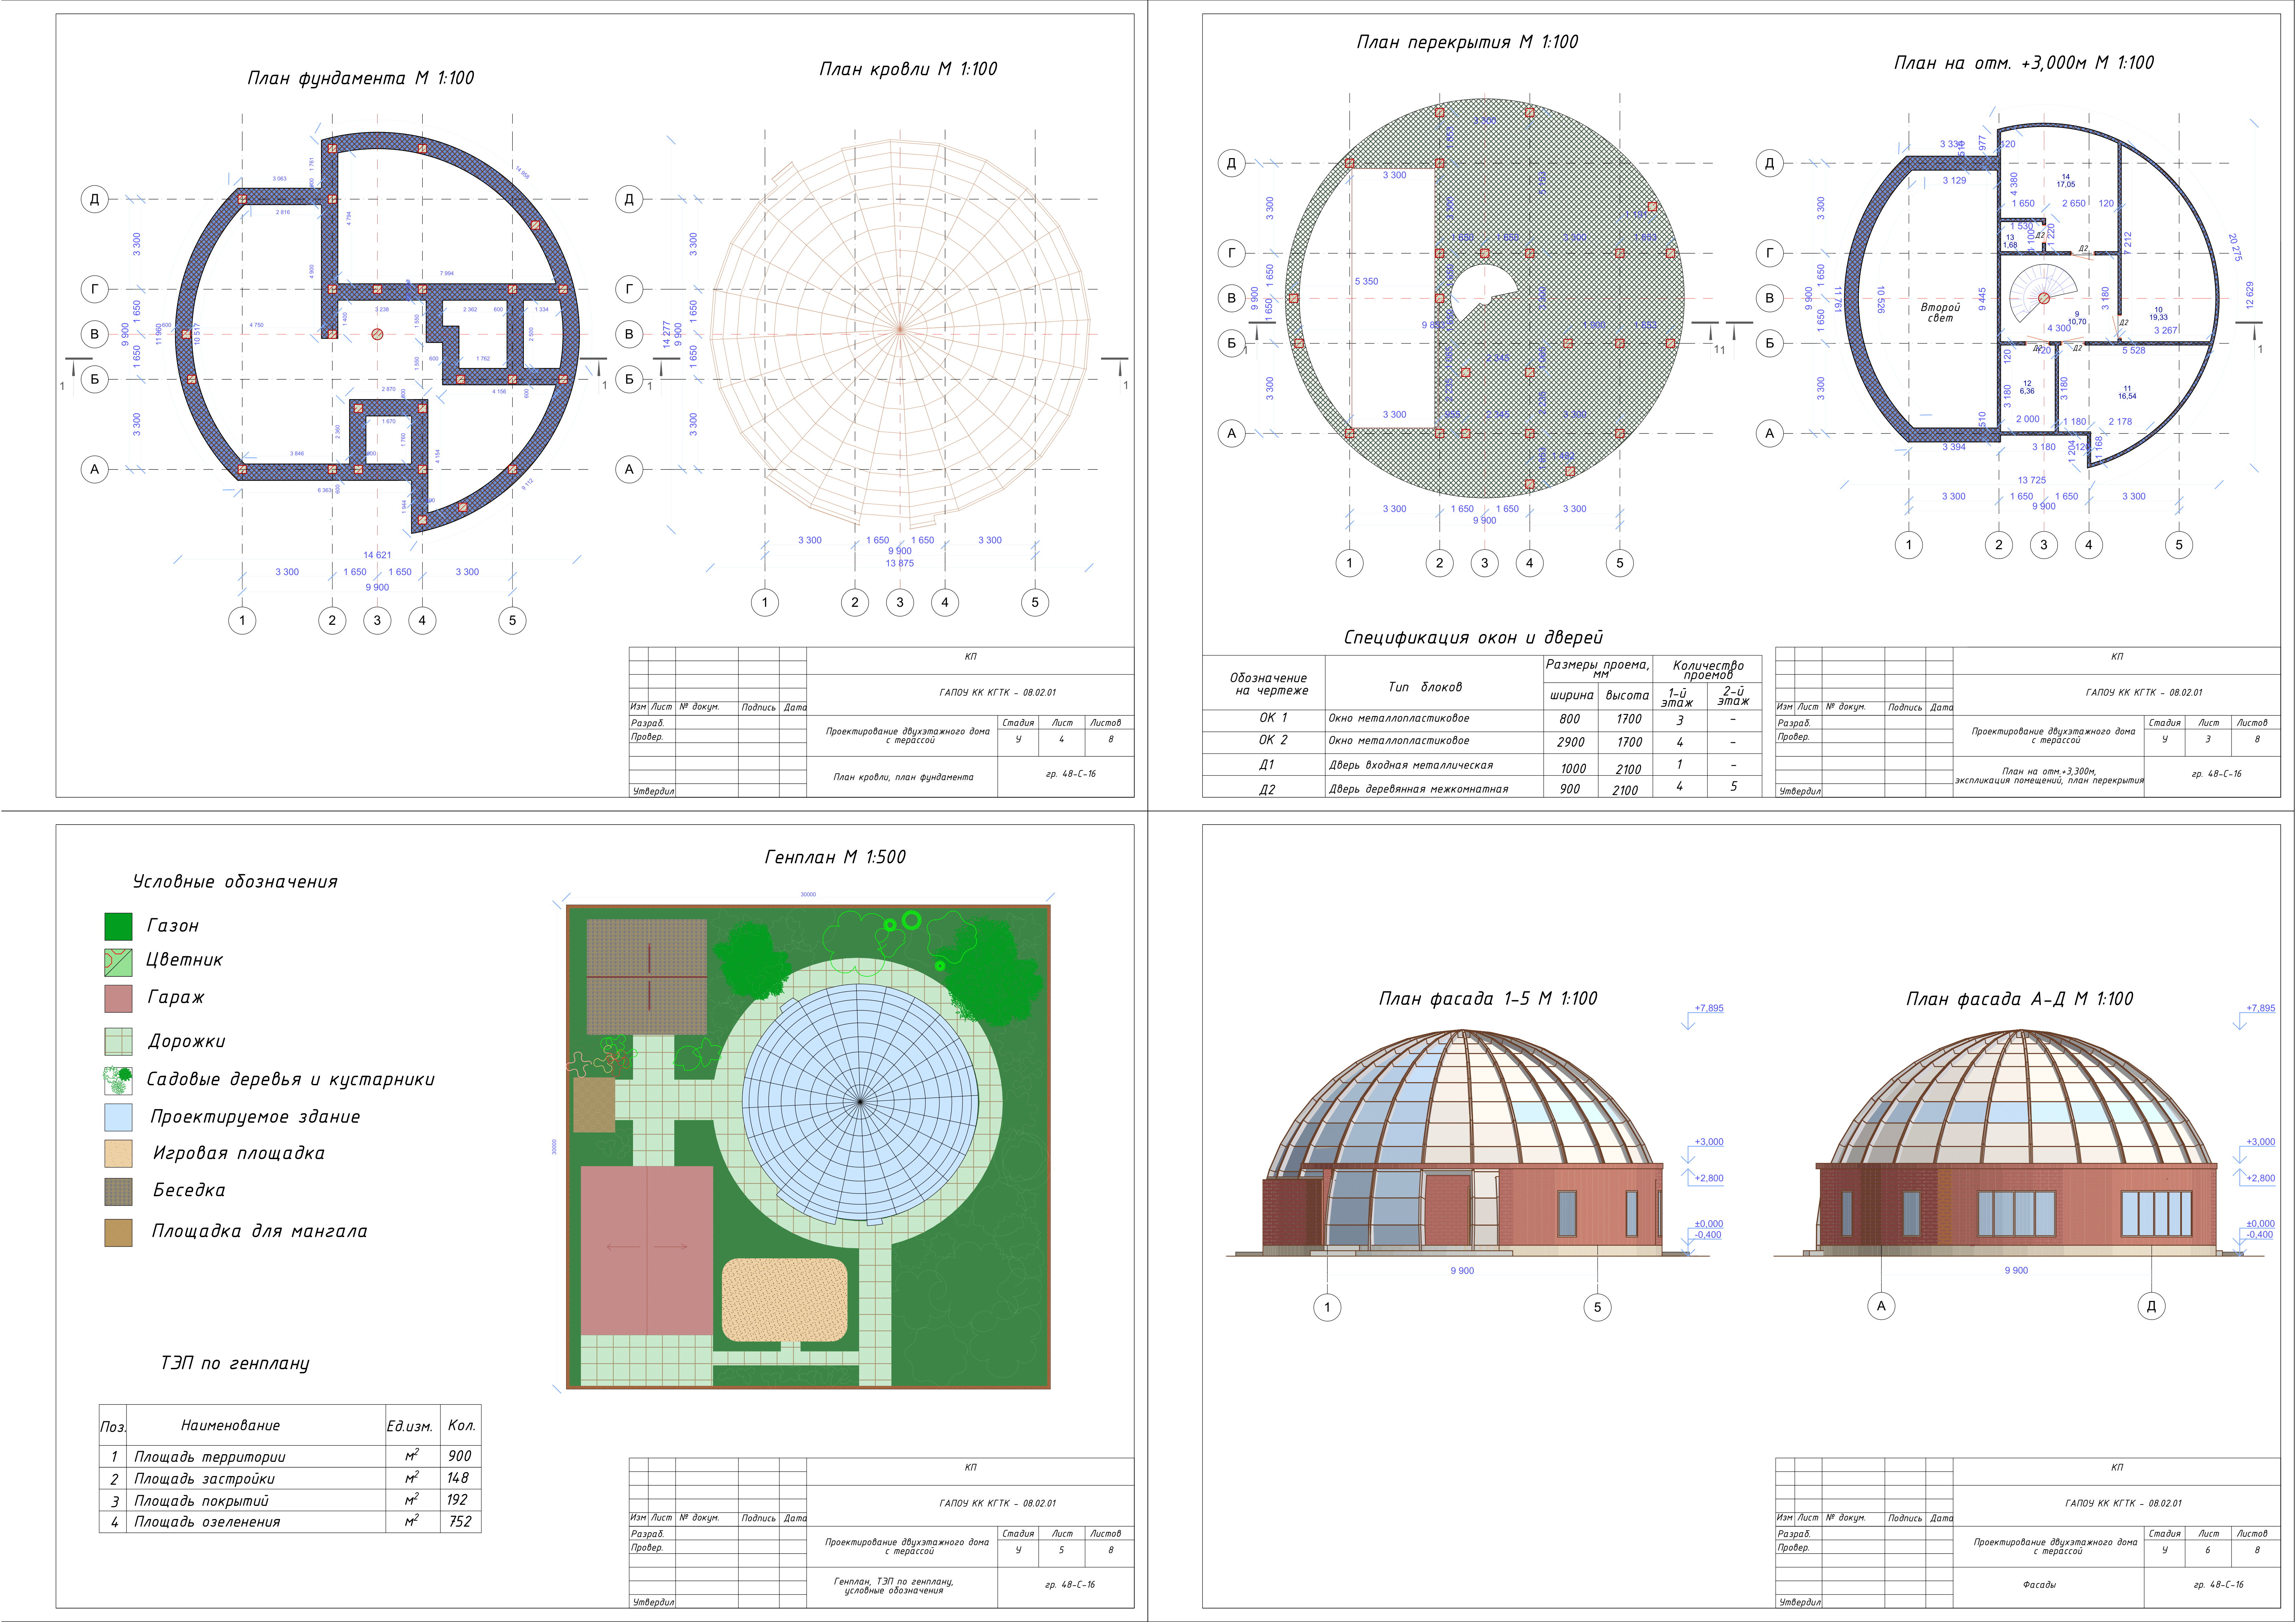This screenshot has width=2296, height=1622.
Task: Select the 'ТЭП по генплану' heading
Action: tap(235, 1363)
